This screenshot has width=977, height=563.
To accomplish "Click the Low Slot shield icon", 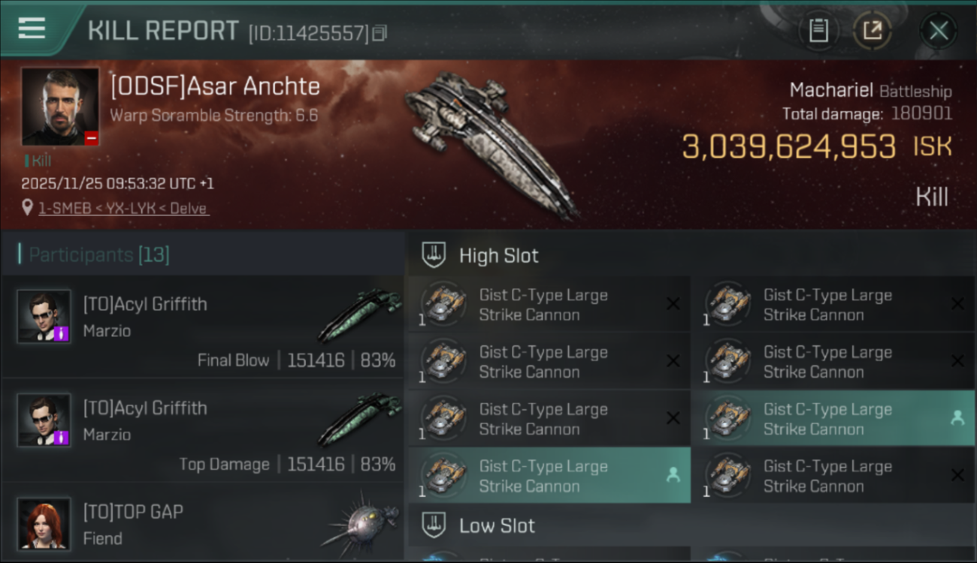I will click(x=434, y=525).
